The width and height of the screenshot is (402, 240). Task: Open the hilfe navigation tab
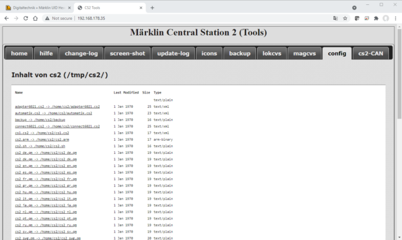point(46,53)
